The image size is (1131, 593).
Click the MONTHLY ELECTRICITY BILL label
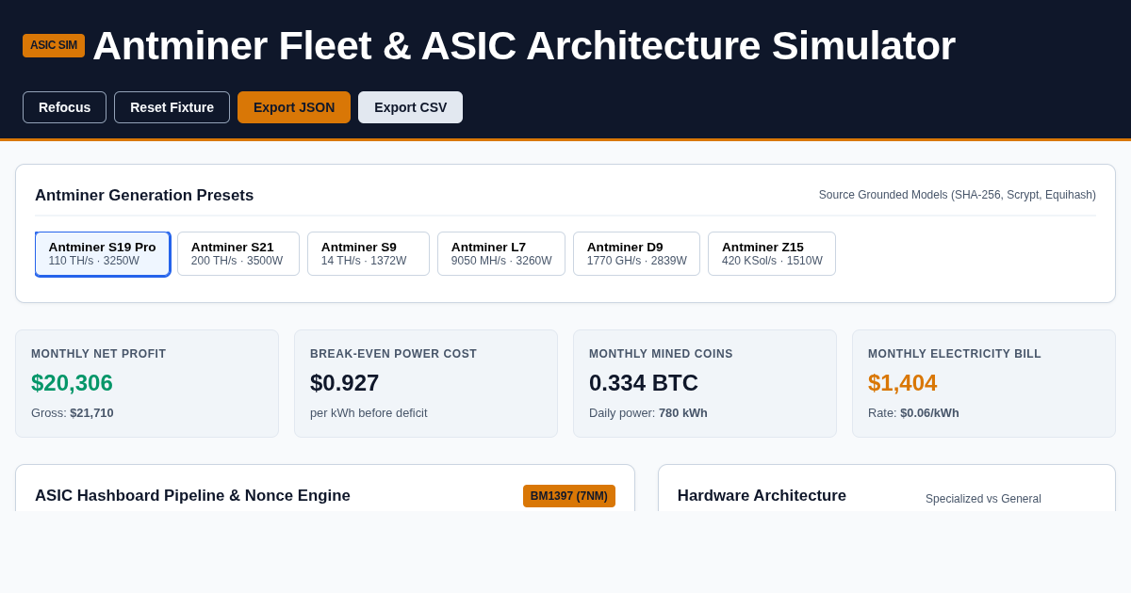955,354
